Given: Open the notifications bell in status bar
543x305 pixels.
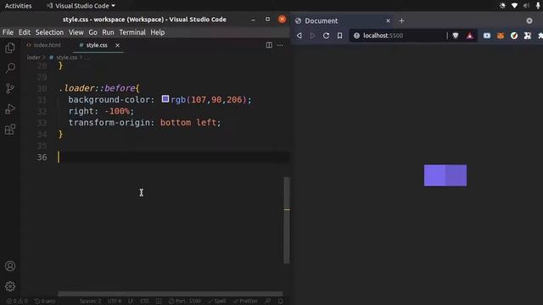Looking at the screenshot, I should (x=281, y=302).
